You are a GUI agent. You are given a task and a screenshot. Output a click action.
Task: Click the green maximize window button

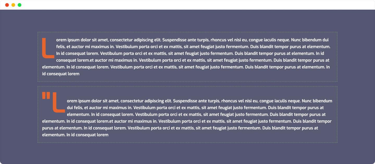20,5
